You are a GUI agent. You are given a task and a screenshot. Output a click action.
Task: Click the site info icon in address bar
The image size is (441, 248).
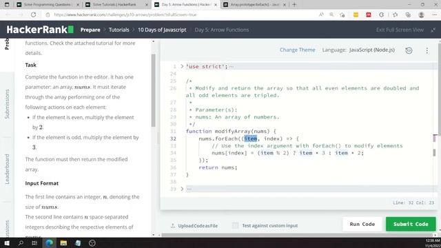(48, 14)
